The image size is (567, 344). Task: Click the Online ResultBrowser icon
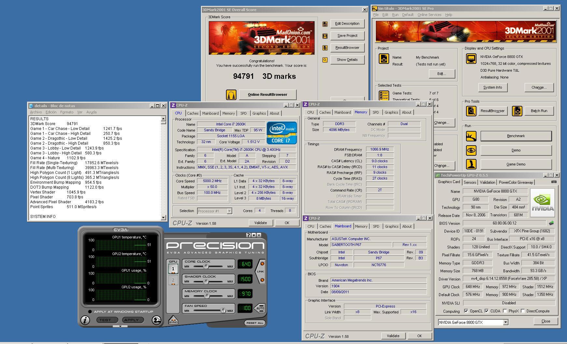click(231, 95)
